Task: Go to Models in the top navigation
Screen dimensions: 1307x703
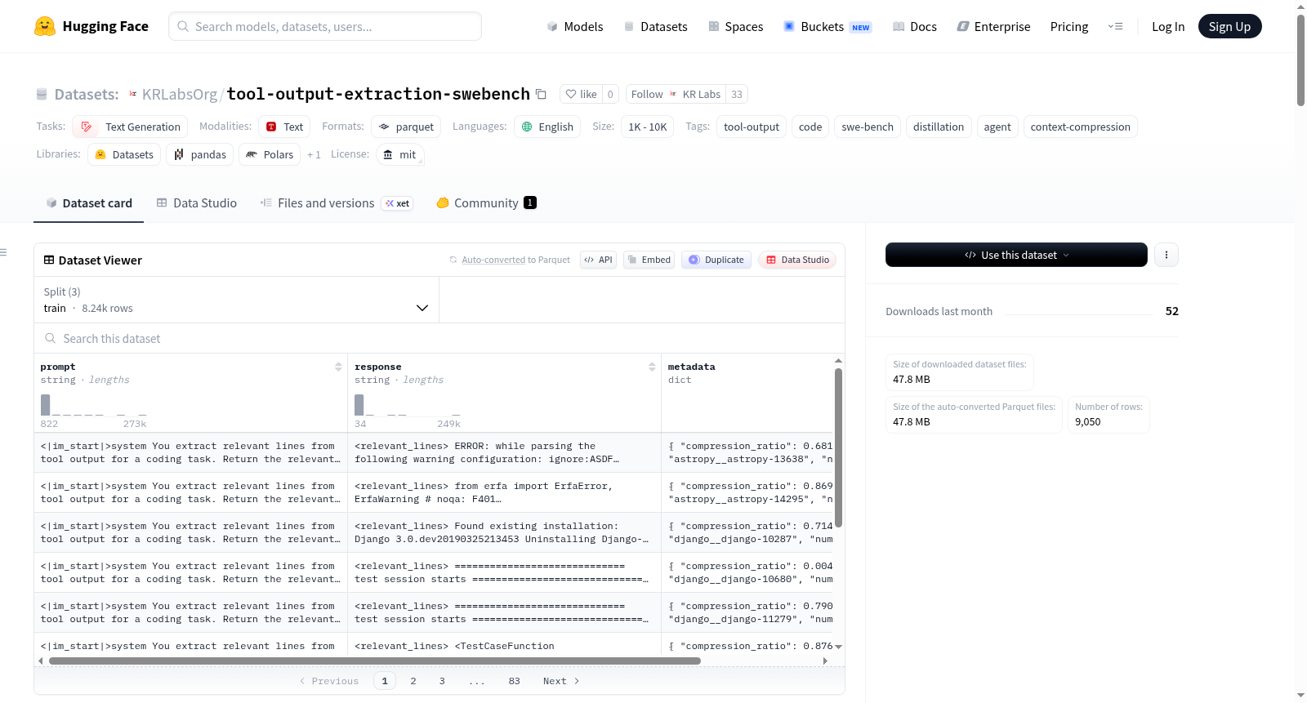Action: (575, 27)
